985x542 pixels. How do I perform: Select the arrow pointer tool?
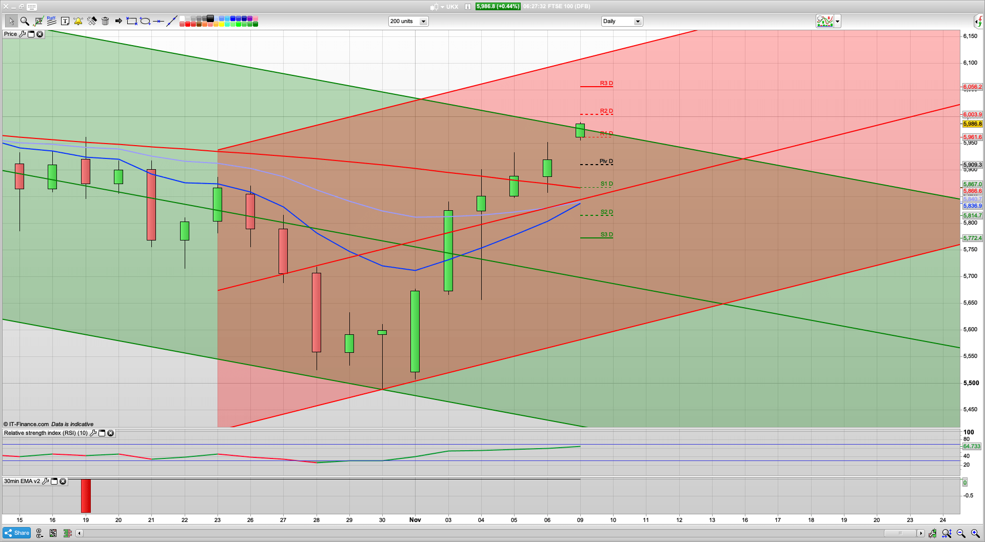[12, 21]
